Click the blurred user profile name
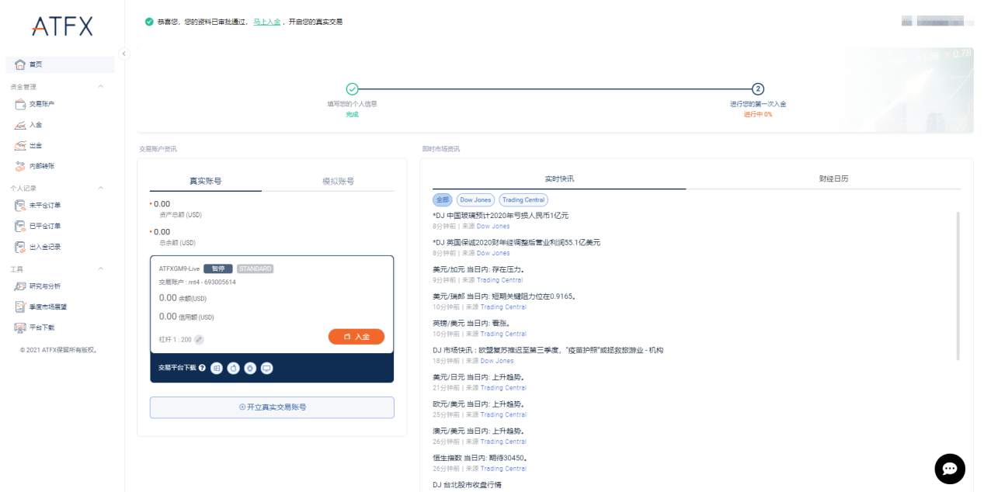The image size is (984, 492). (x=937, y=22)
